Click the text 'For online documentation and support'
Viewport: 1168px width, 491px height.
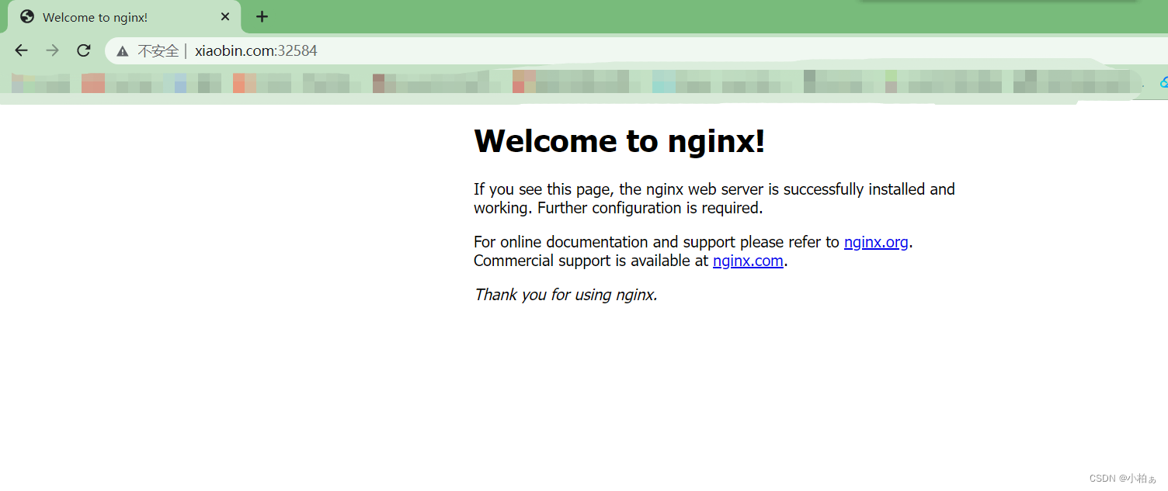[x=605, y=242]
